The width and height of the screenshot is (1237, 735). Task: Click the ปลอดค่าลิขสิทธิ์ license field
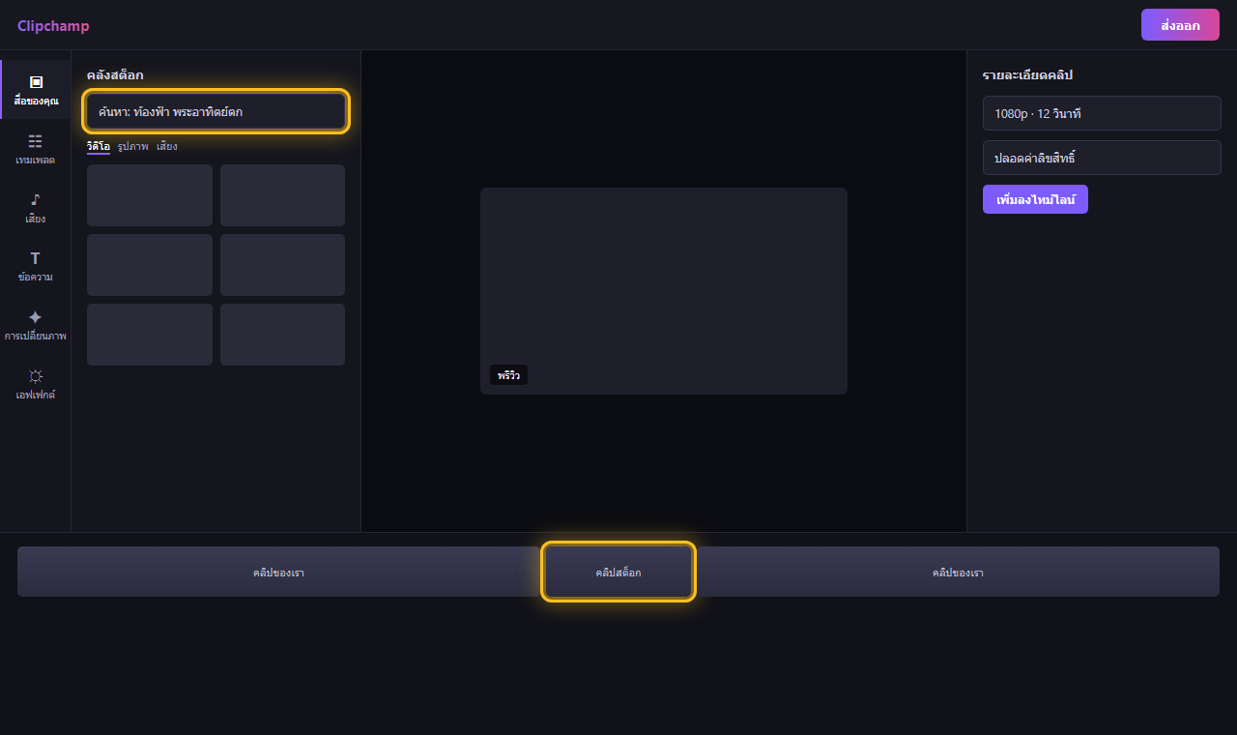pos(1102,158)
